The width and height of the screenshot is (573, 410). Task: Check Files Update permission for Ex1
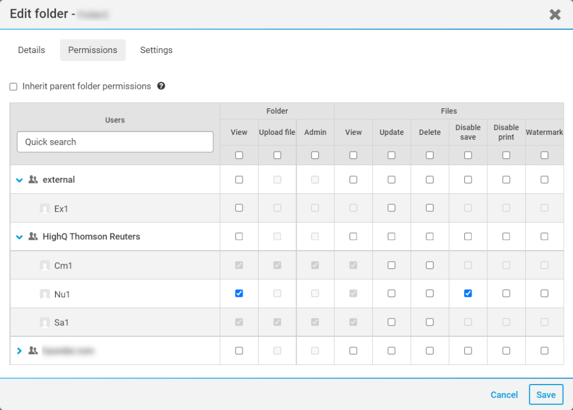click(x=391, y=208)
